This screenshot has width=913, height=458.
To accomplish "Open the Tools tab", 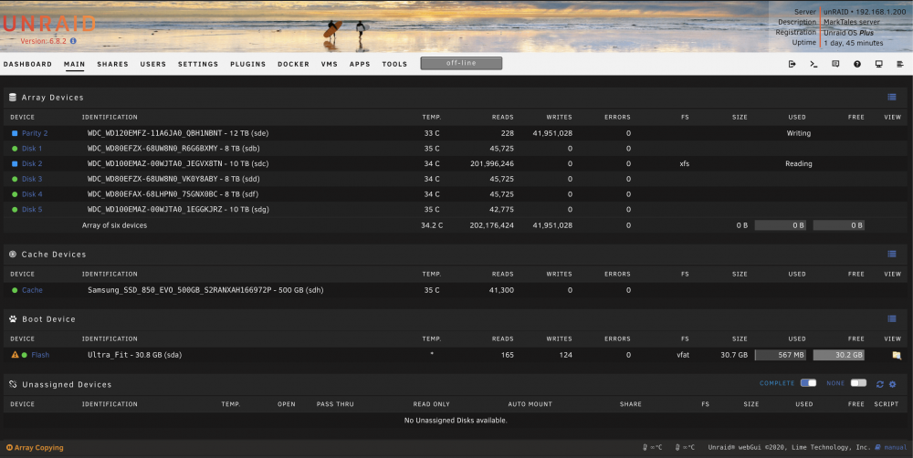I will tap(394, 64).
